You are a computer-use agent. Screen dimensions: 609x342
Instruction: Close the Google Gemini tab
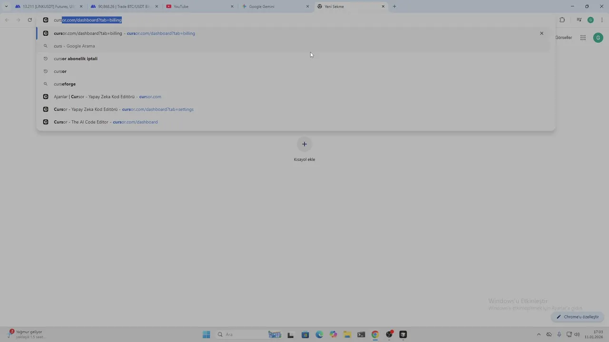(307, 6)
